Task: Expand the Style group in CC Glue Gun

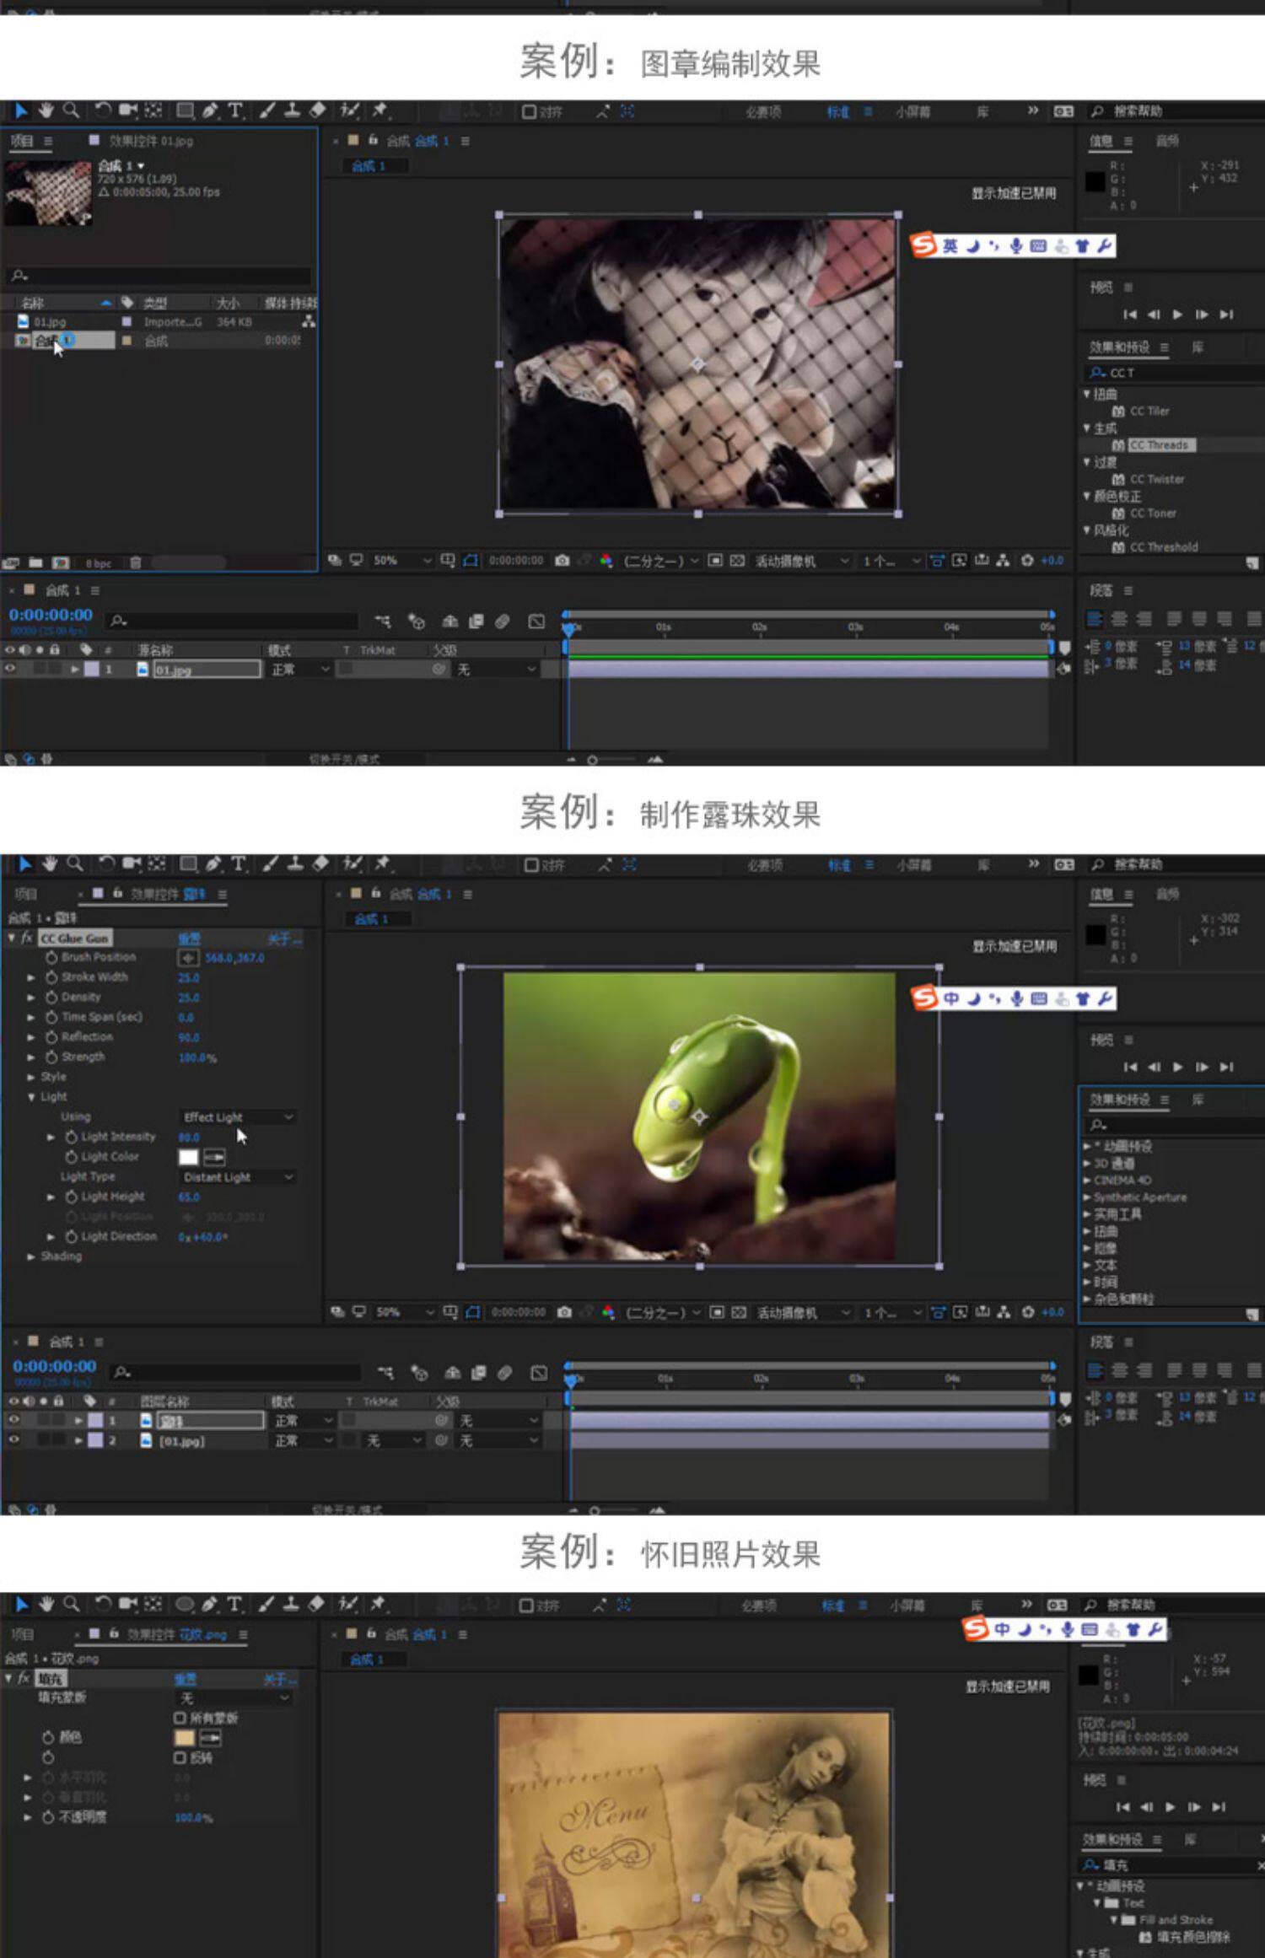Action: tap(31, 1077)
